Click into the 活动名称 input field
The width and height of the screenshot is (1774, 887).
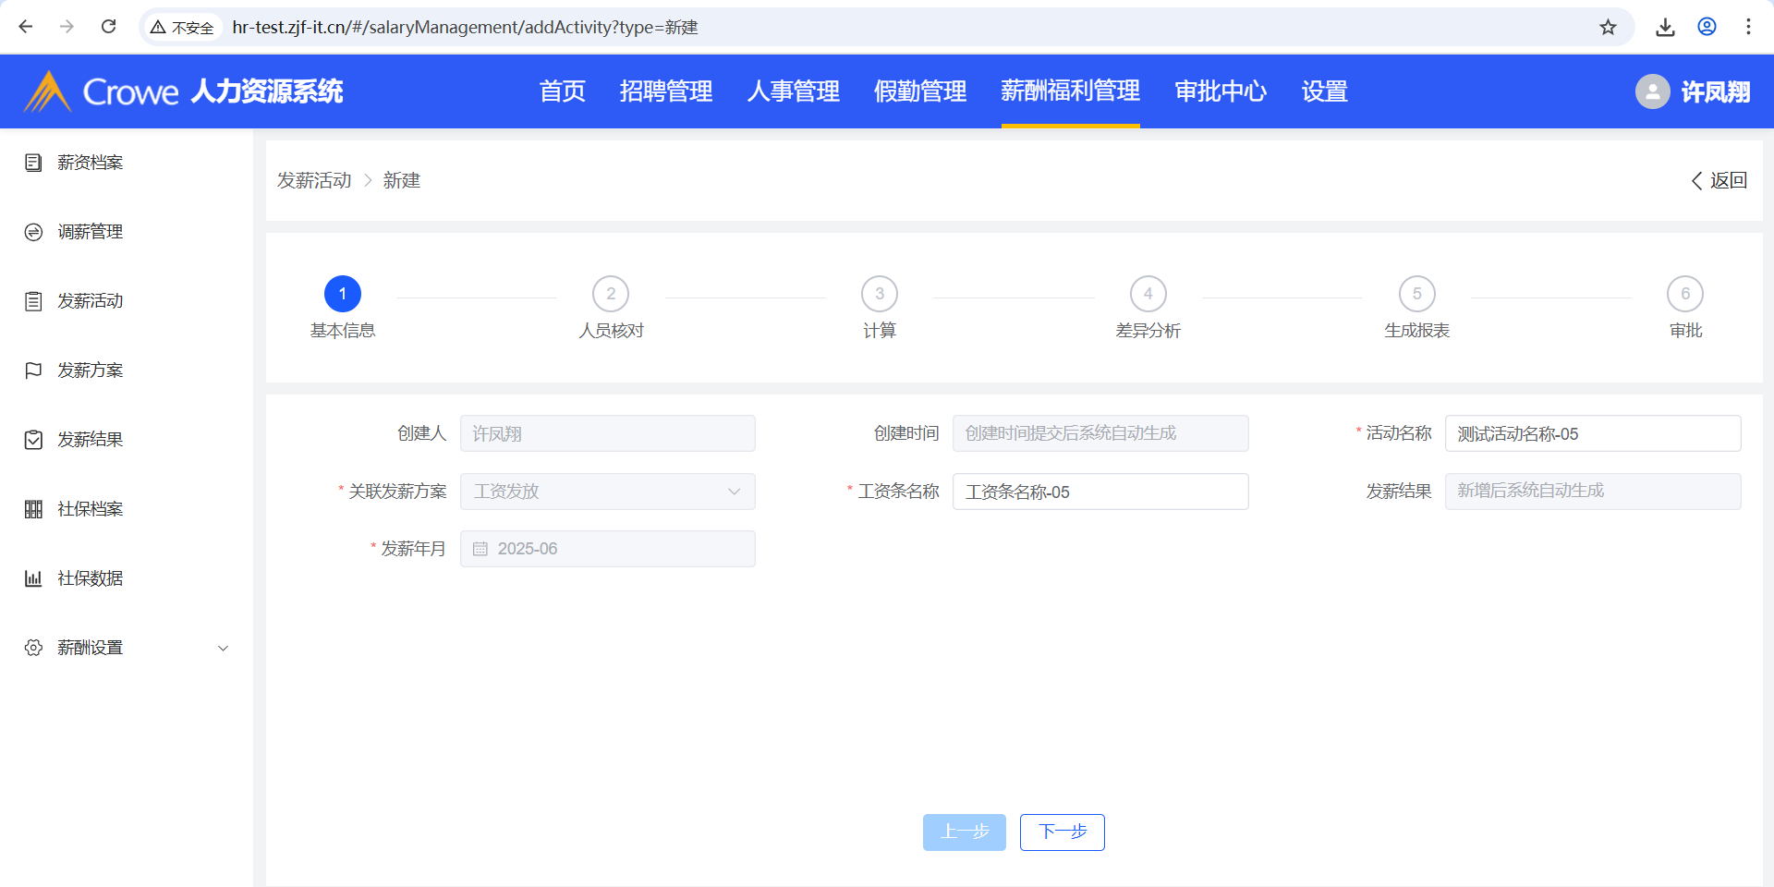(x=1592, y=433)
